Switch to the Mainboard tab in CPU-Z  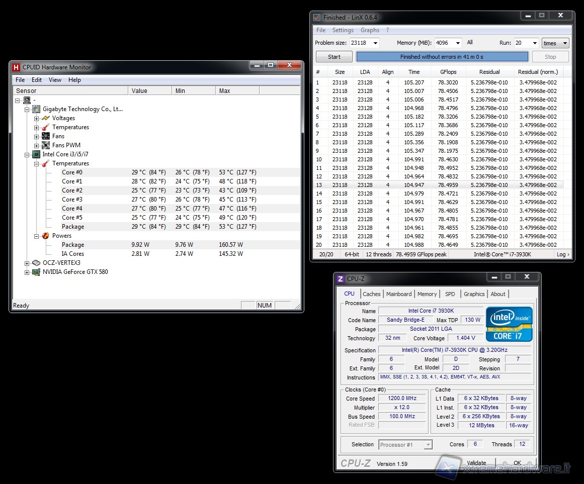click(x=399, y=294)
